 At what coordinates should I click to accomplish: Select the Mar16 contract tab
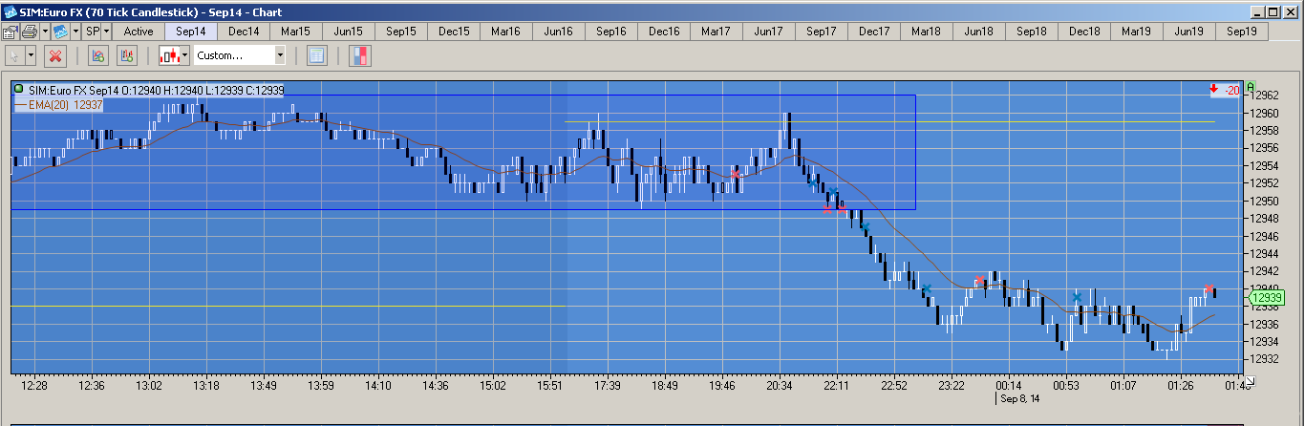(x=506, y=32)
